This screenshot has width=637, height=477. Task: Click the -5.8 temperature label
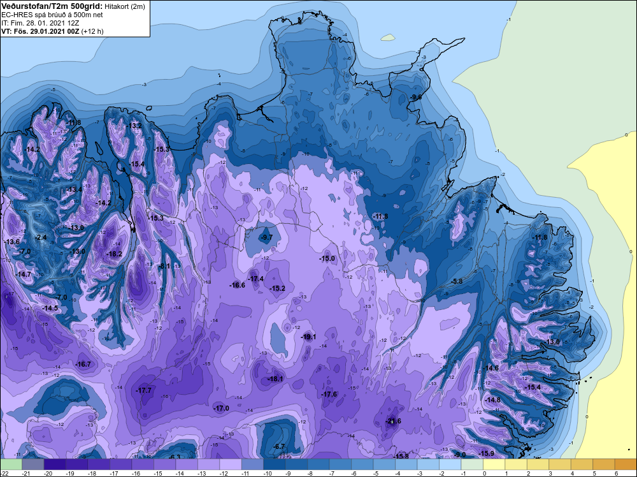(457, 281)
